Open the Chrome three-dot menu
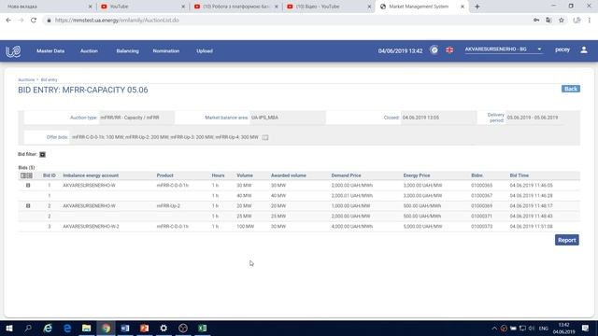 [590, 21]
